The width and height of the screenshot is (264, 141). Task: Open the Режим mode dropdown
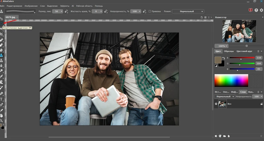[x=188, y=11]
